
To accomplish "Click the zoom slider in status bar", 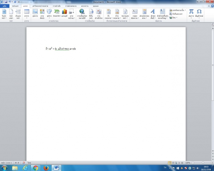I will coord(203,163).
